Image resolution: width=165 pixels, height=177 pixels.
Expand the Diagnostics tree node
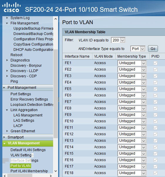(7, 60)
